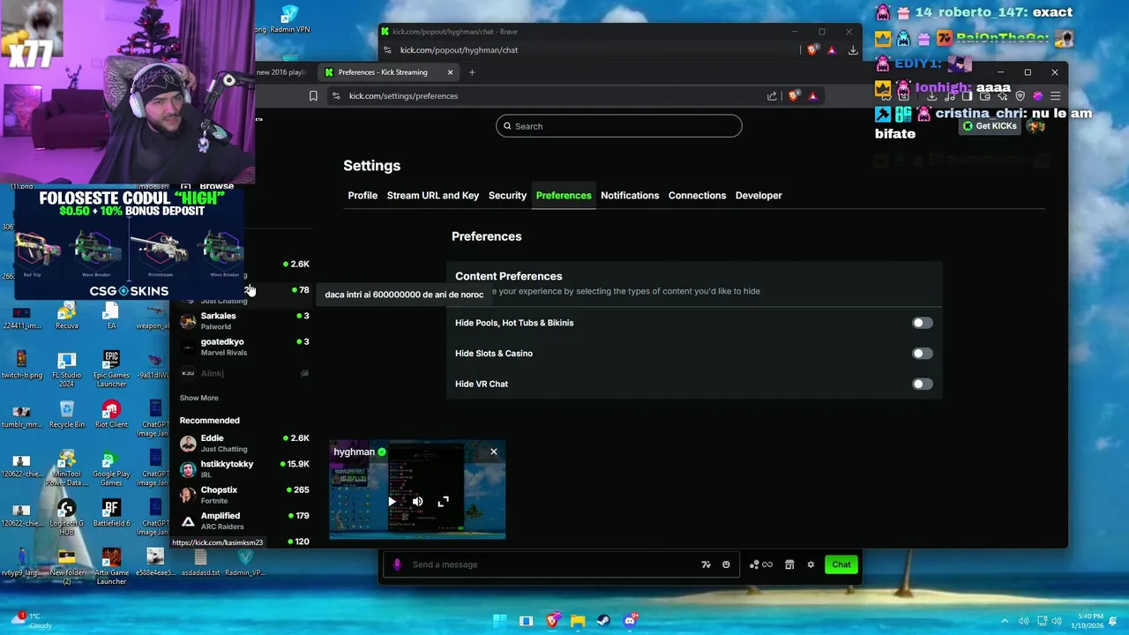This screenshot has width=1129, height=635.
Task: Open the Brave Wallet icon
Action: 984,96
